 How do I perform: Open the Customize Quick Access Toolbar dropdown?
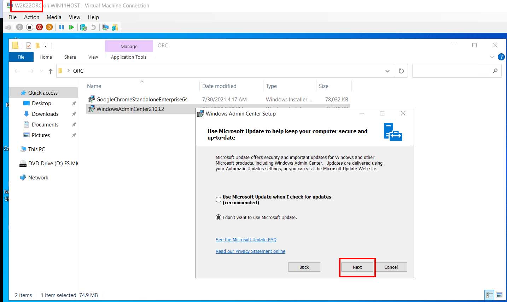click(x=46, y=46)
